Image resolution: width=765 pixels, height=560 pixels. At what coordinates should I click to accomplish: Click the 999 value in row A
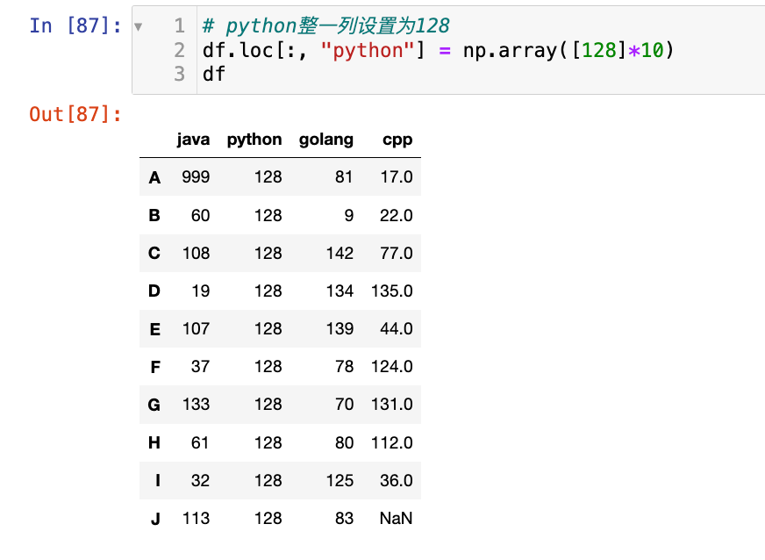(x=196, y=177)
